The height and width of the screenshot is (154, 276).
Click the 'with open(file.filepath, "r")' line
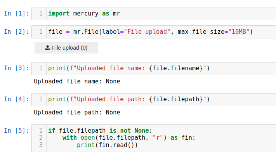tap(129, 138)
